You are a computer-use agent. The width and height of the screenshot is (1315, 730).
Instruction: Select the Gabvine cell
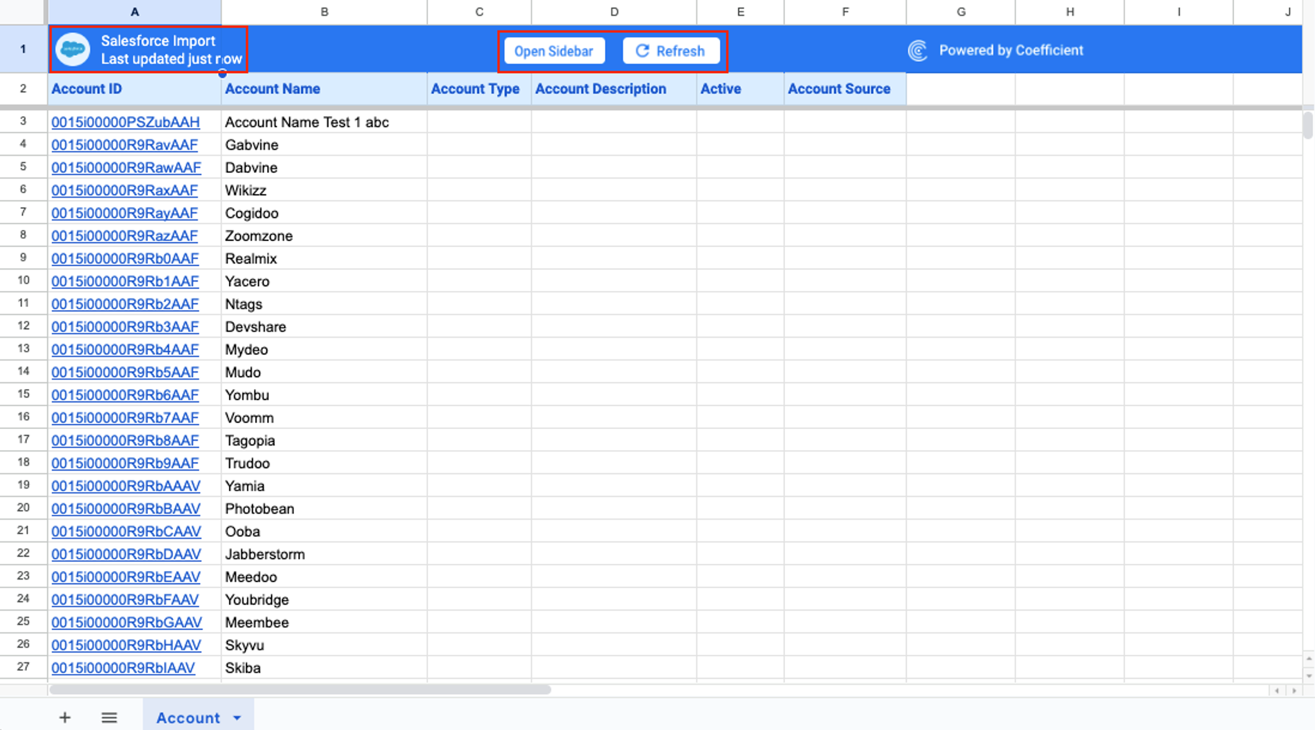click(324, 145)
